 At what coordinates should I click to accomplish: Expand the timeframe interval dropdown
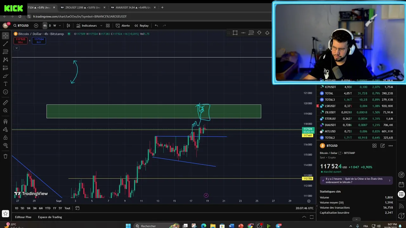tap(59, 26)
